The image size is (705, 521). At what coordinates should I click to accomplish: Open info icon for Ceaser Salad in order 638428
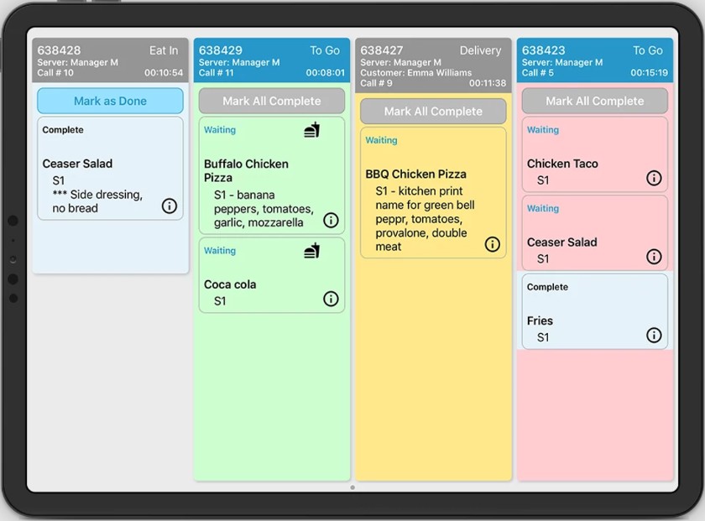click(x=169, y=206)
